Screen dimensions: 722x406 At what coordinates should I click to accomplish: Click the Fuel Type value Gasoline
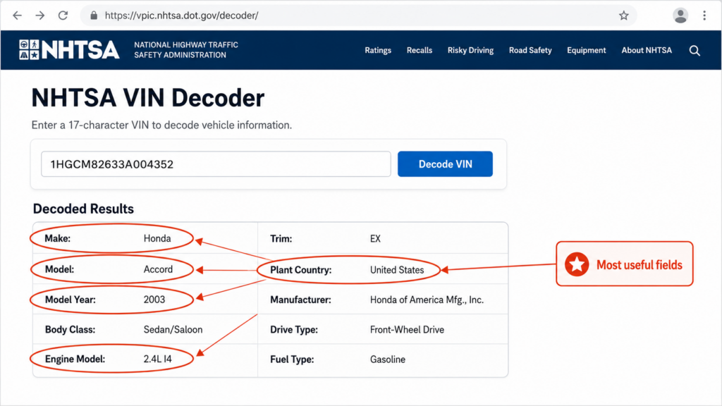[388, 359]
